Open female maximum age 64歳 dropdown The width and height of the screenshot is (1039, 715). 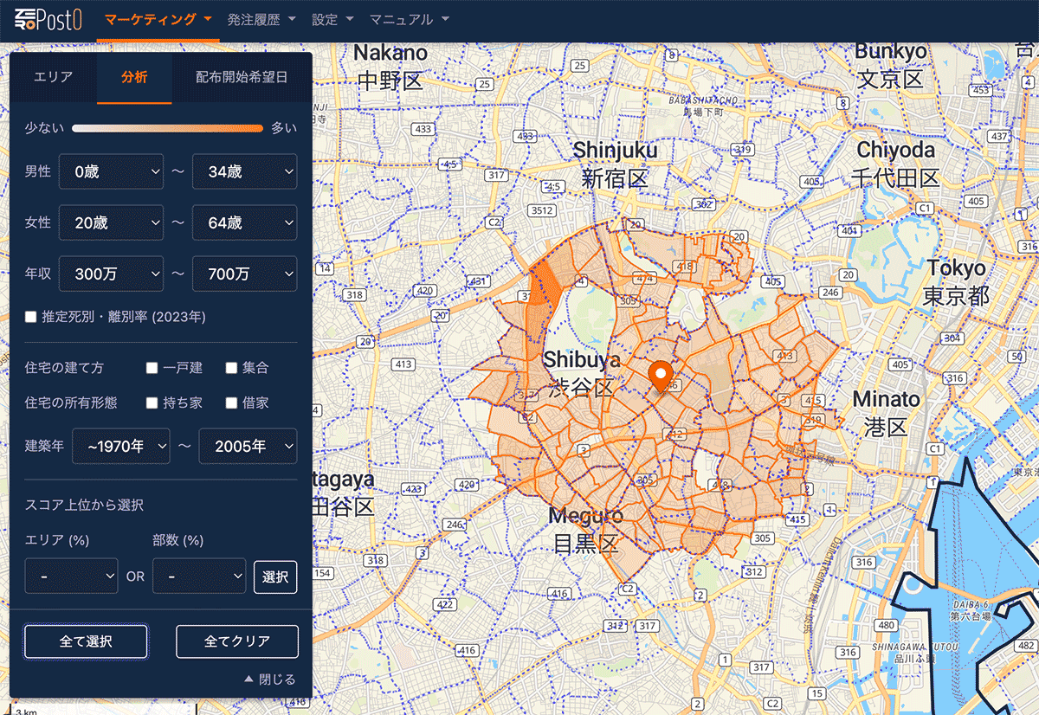(x=244, y=222)
